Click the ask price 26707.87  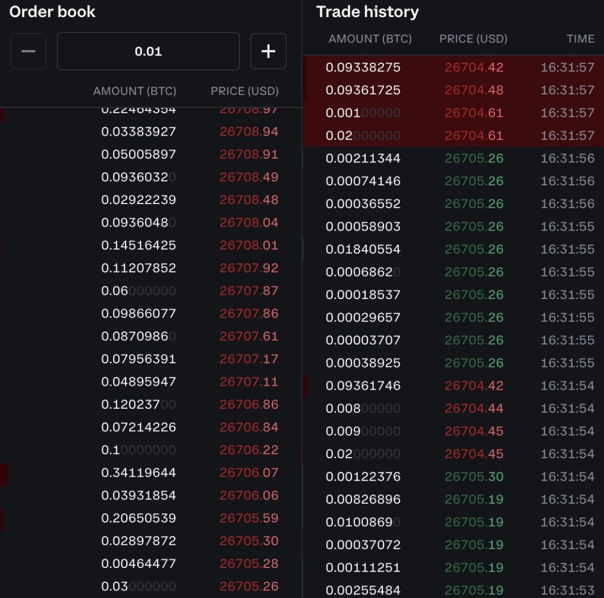pyautogui.click(x=249, y=291)
